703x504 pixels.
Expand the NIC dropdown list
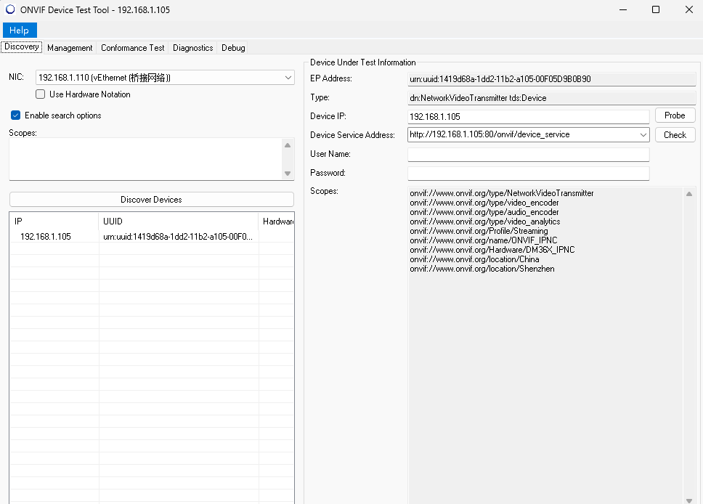pos(288,77)
